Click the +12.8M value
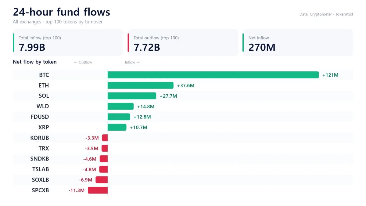Image resolution: width=366 pixels, height=206 pixels. click(x=142, y=117)
